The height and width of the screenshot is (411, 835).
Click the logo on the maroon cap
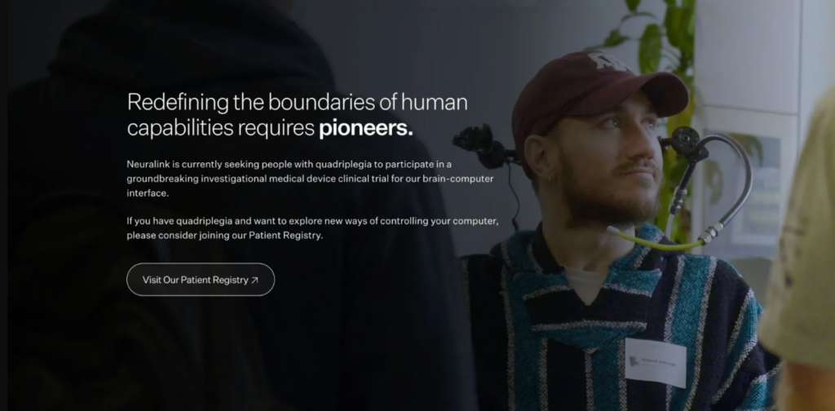(x=608, y=60)
